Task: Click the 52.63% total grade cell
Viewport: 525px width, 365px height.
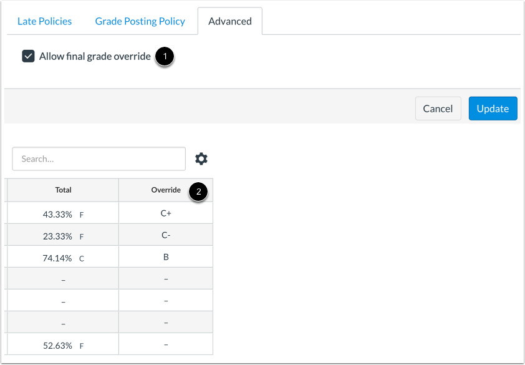Action: (x=63, y=344)
